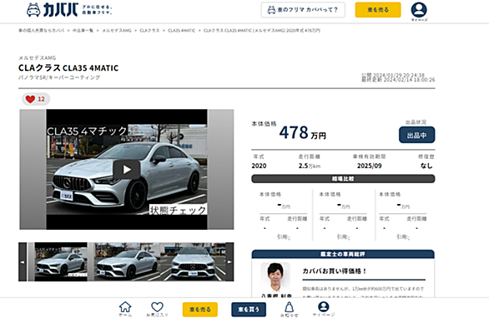
Task: Open the CLA35 4MATIC breadcrumb link
Action: pos(182,31)
